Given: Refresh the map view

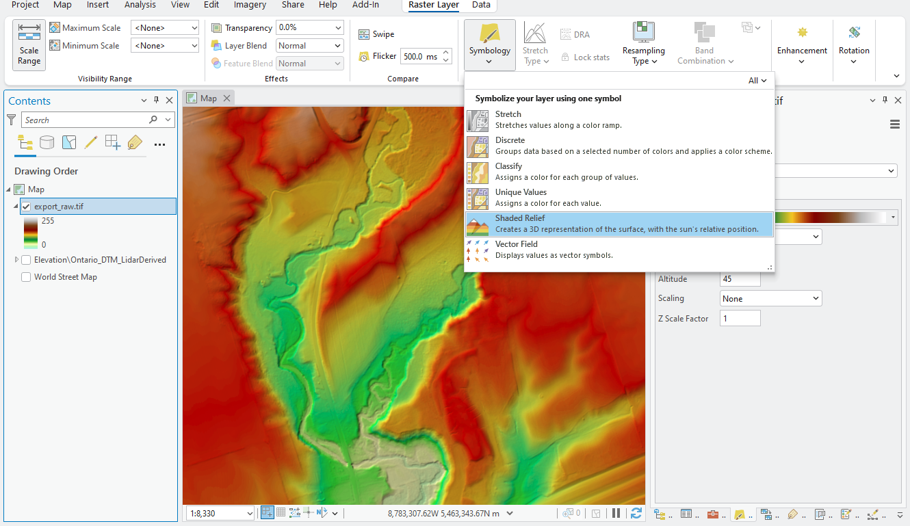Looking at the screenshot, I should [636, 512].
